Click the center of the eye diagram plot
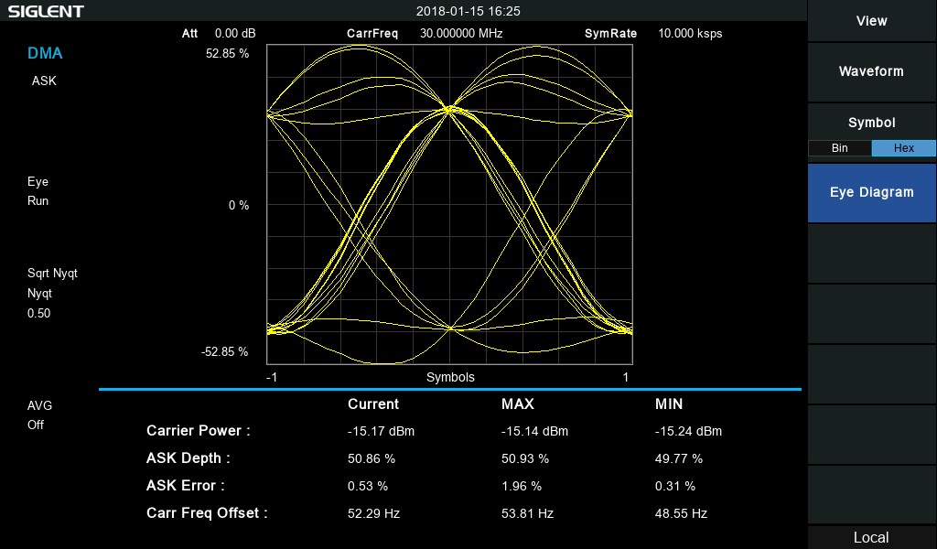This screenshot has width=937, height=549. 449,205
